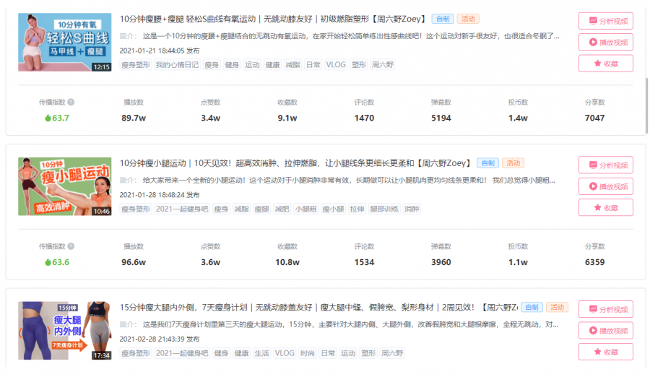Click 播放视频 button for 瘦小腿运动 video
The width and height of the screenshot is (650, 382).
pos(606,186)
